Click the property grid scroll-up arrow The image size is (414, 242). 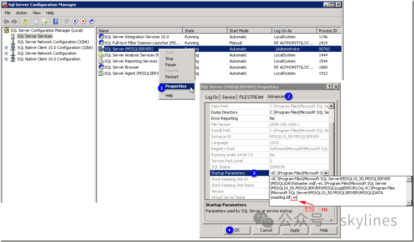click(x=331, y=106)
